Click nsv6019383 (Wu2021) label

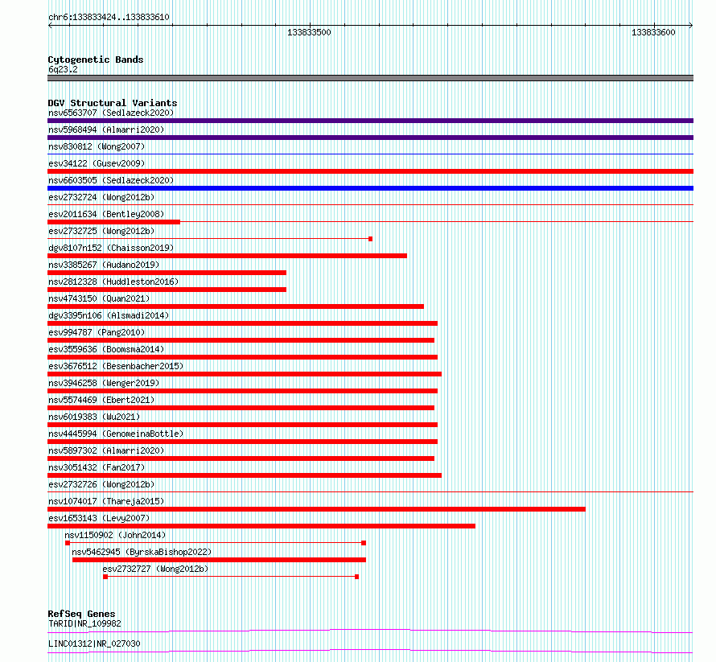pos(94,417)
